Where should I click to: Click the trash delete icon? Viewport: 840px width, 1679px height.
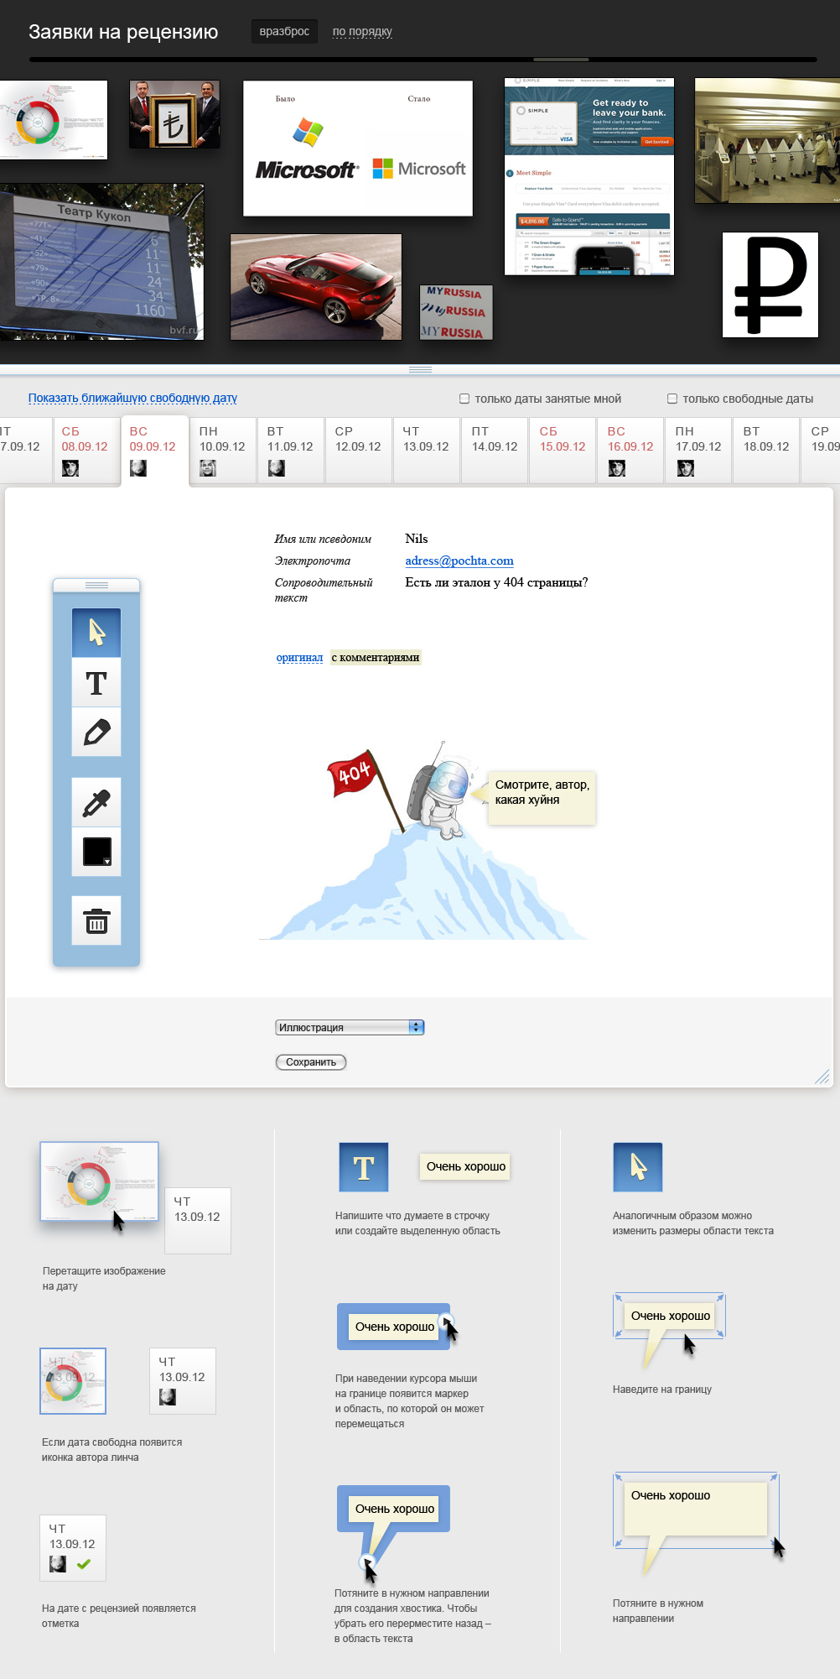[x=96, y=920]
